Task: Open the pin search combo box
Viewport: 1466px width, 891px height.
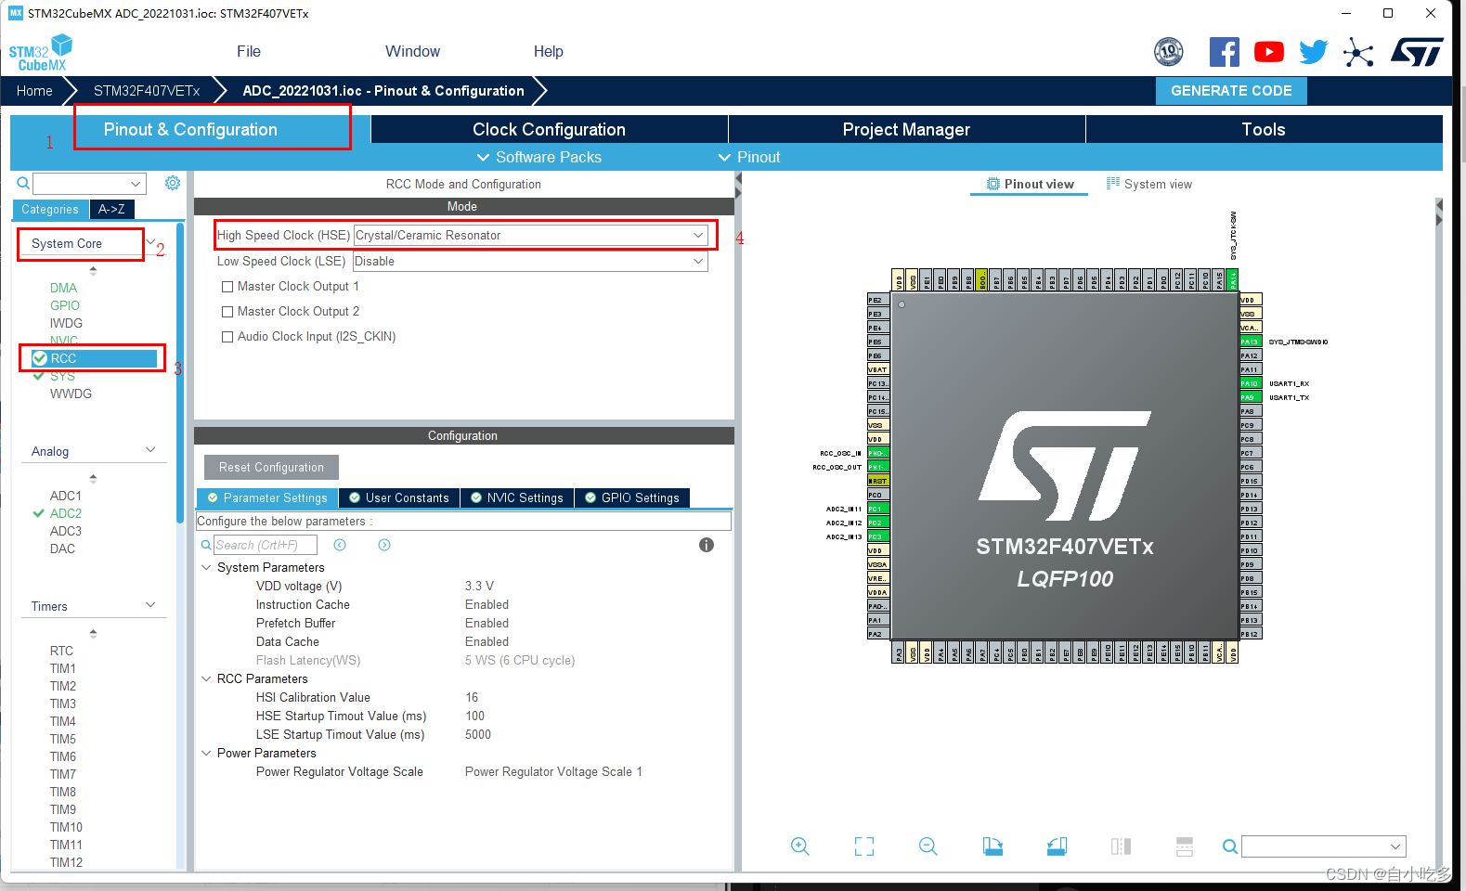Action: tap(1323, 846)
